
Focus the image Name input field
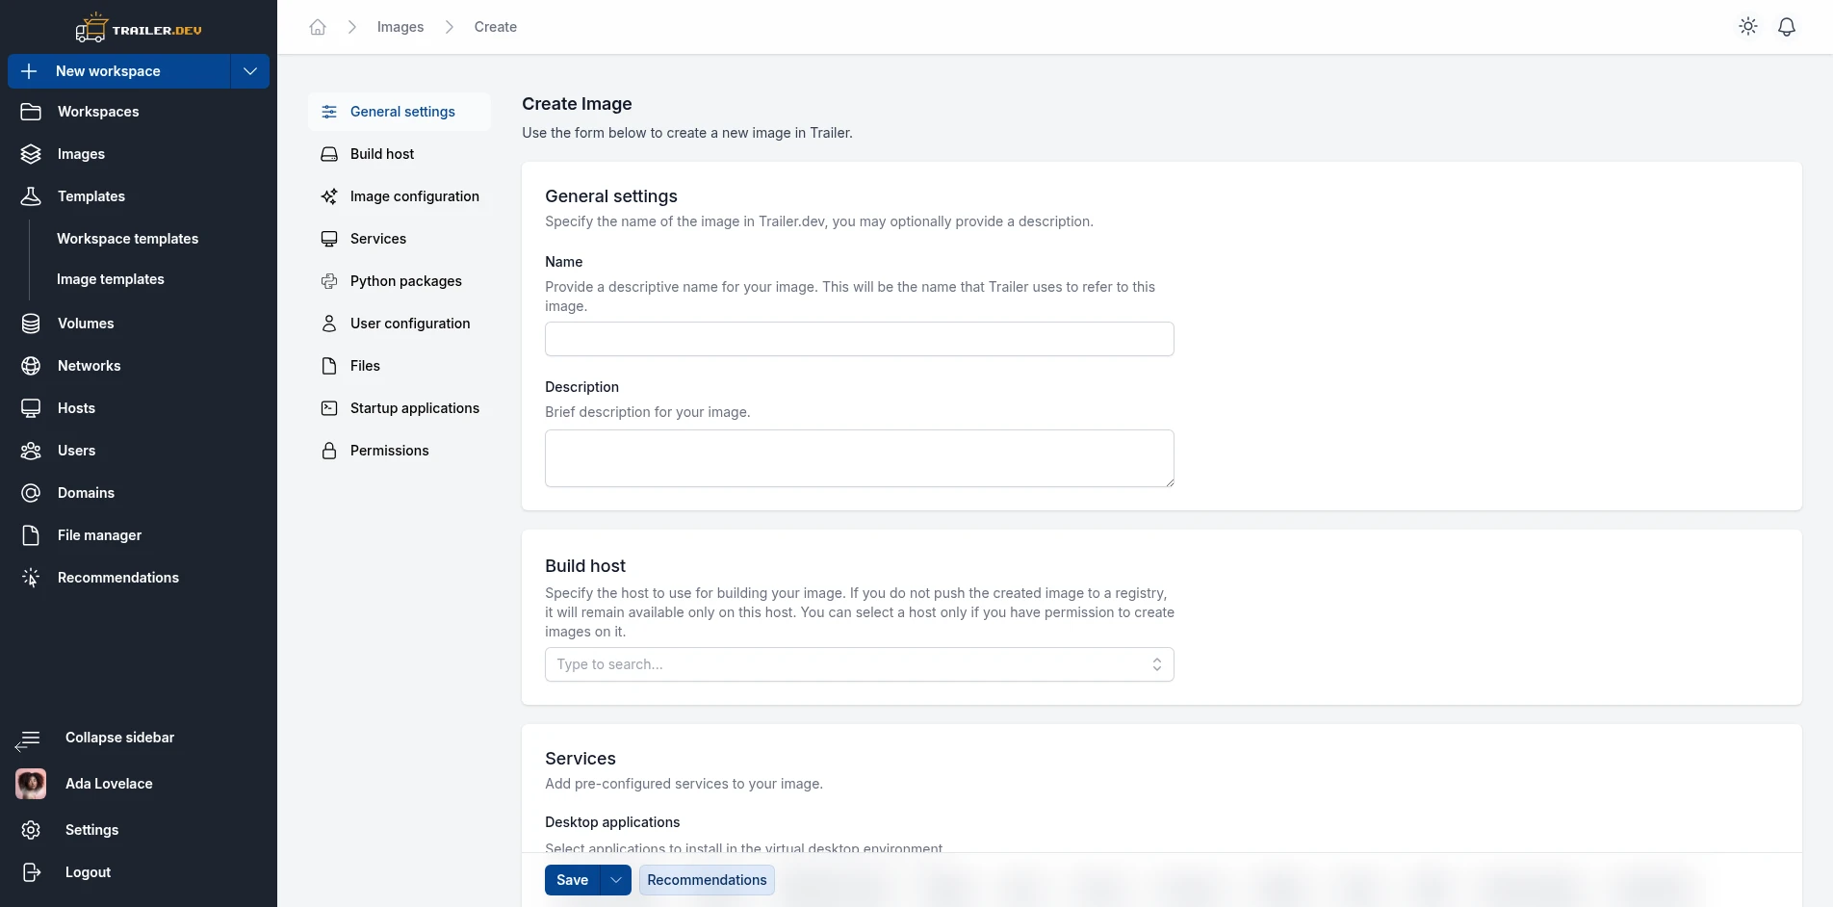tap(860, 339)
